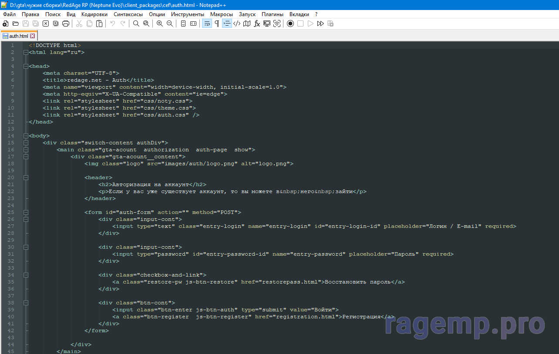Open the Document map icon
The image size is (559, 354).
pyautogui.click(x=247, y=23)
